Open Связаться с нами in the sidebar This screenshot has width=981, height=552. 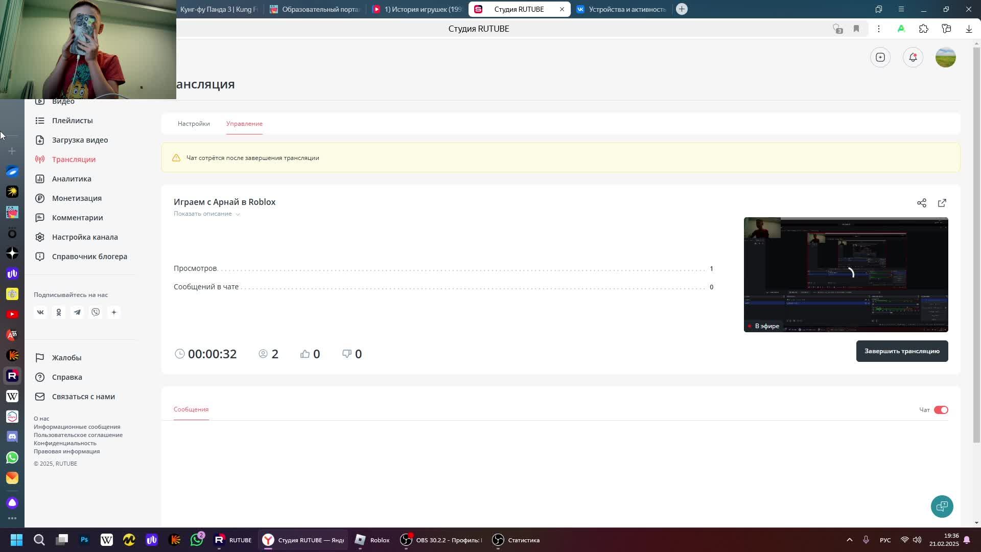(83, 397)
